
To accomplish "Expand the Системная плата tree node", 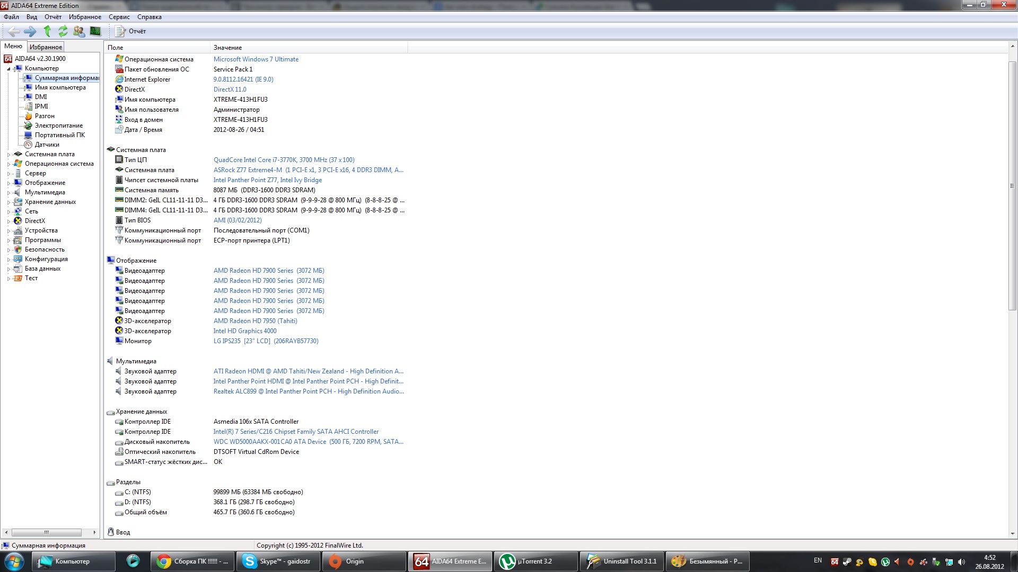I will pyautogui.click(x=8, y=155).
